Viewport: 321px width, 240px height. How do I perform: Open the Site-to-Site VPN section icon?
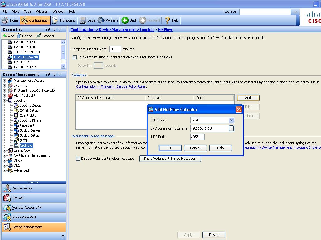[7, 217]
